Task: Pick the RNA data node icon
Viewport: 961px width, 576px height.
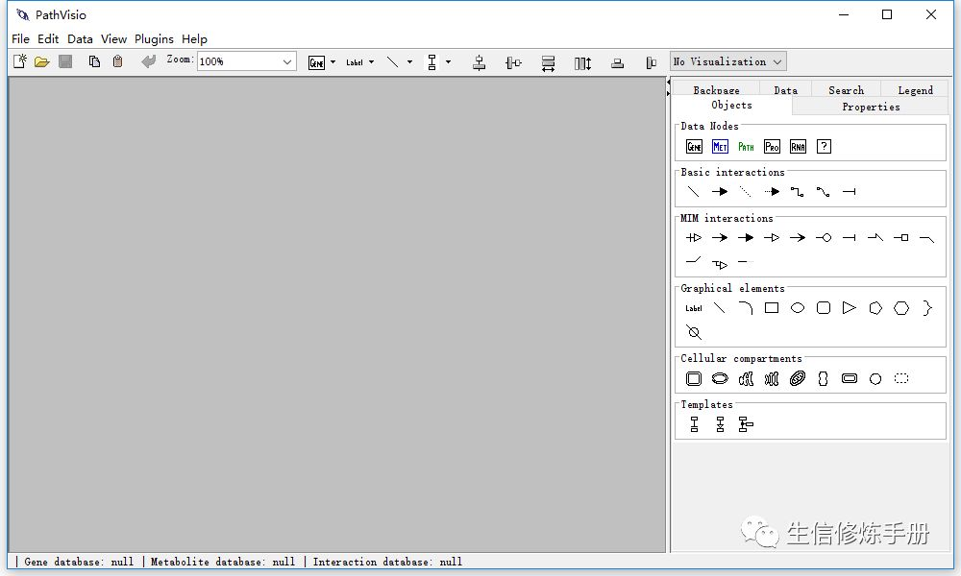Action: 798,146
